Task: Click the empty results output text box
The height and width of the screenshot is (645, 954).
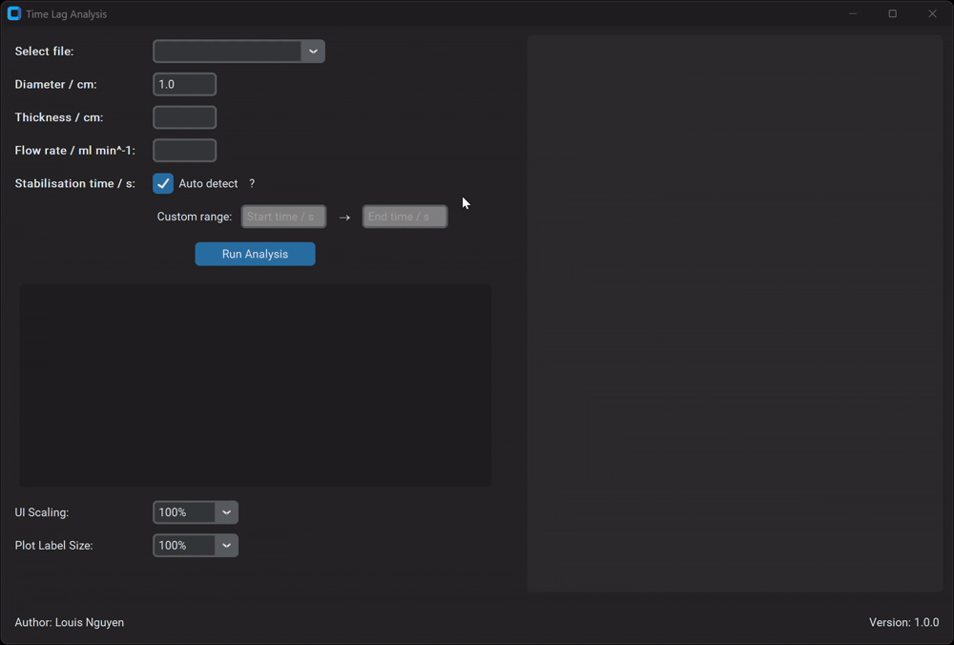Action: (x=255, y=385)
